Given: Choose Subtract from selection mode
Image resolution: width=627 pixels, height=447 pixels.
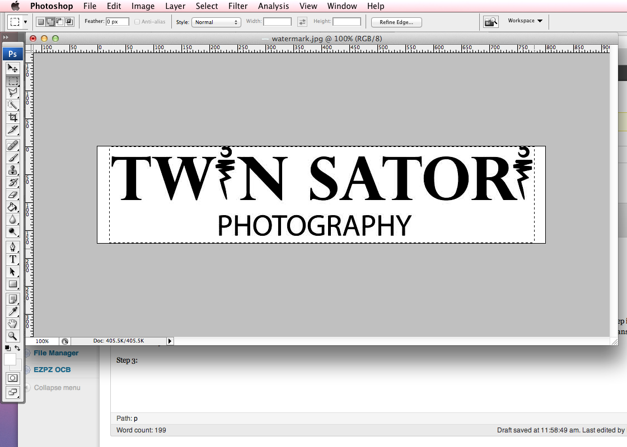Looking at the screenshot, I should (59, 22).
